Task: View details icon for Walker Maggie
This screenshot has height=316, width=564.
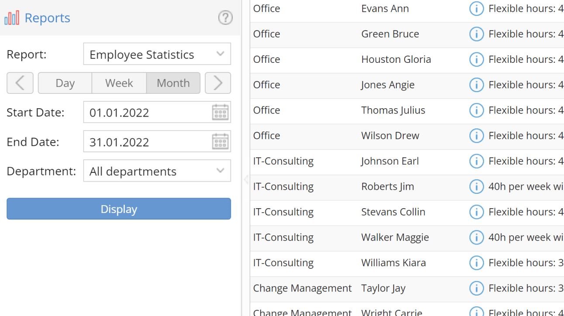Action: [476, 237]
